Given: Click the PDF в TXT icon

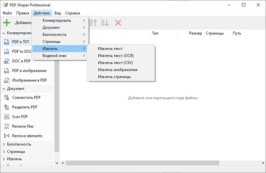Looking at the screenshot, I should (x=7, y=42).
